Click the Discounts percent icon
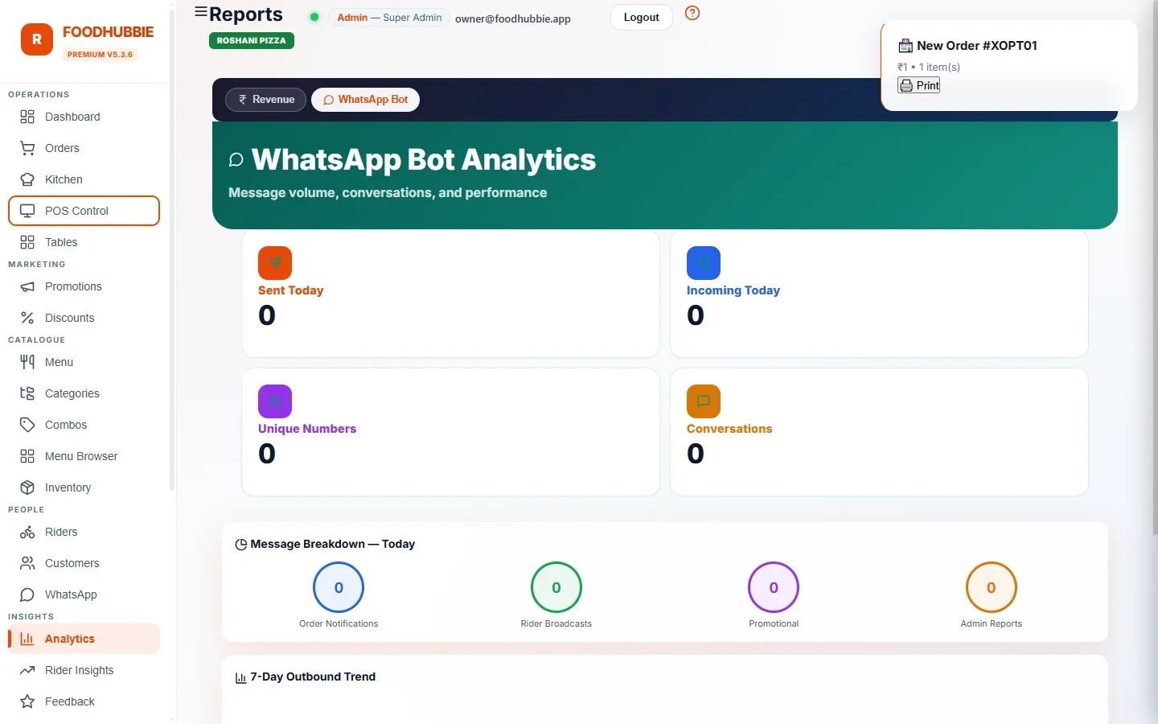The height and width of the screenshot is (724, 1158). point(27,318)
